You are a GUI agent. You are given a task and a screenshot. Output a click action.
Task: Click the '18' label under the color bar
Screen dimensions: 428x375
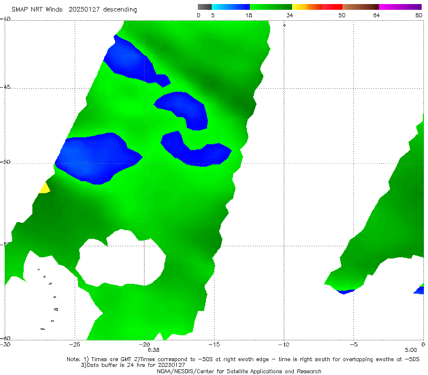(249, 15)
